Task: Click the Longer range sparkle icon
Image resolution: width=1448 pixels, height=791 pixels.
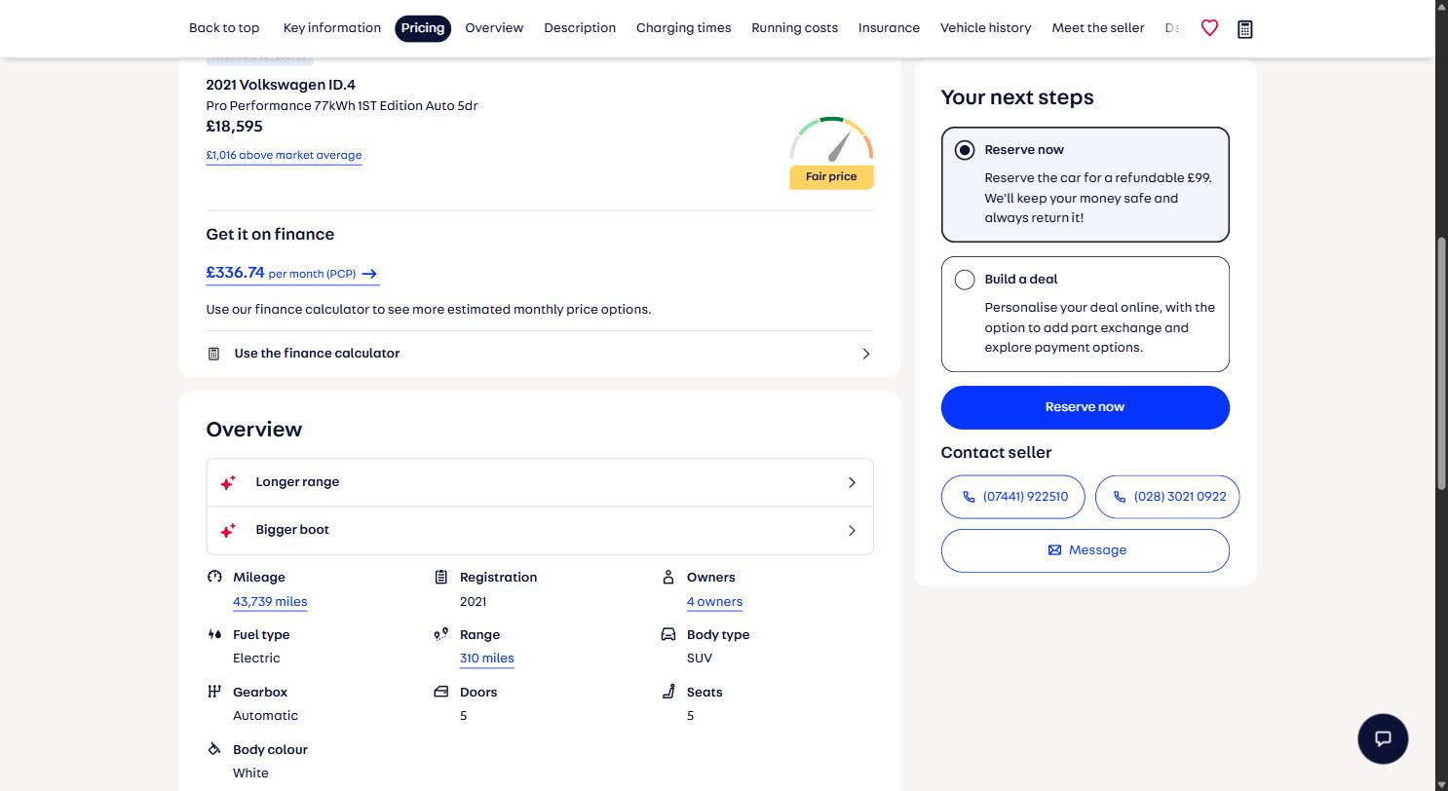Action: click(x=228, y=482)
